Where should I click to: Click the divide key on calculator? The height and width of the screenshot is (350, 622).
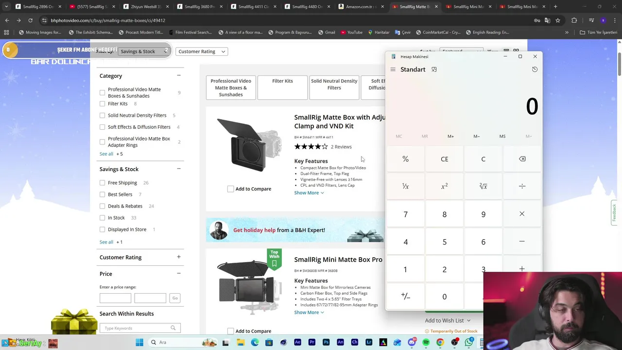522,186
